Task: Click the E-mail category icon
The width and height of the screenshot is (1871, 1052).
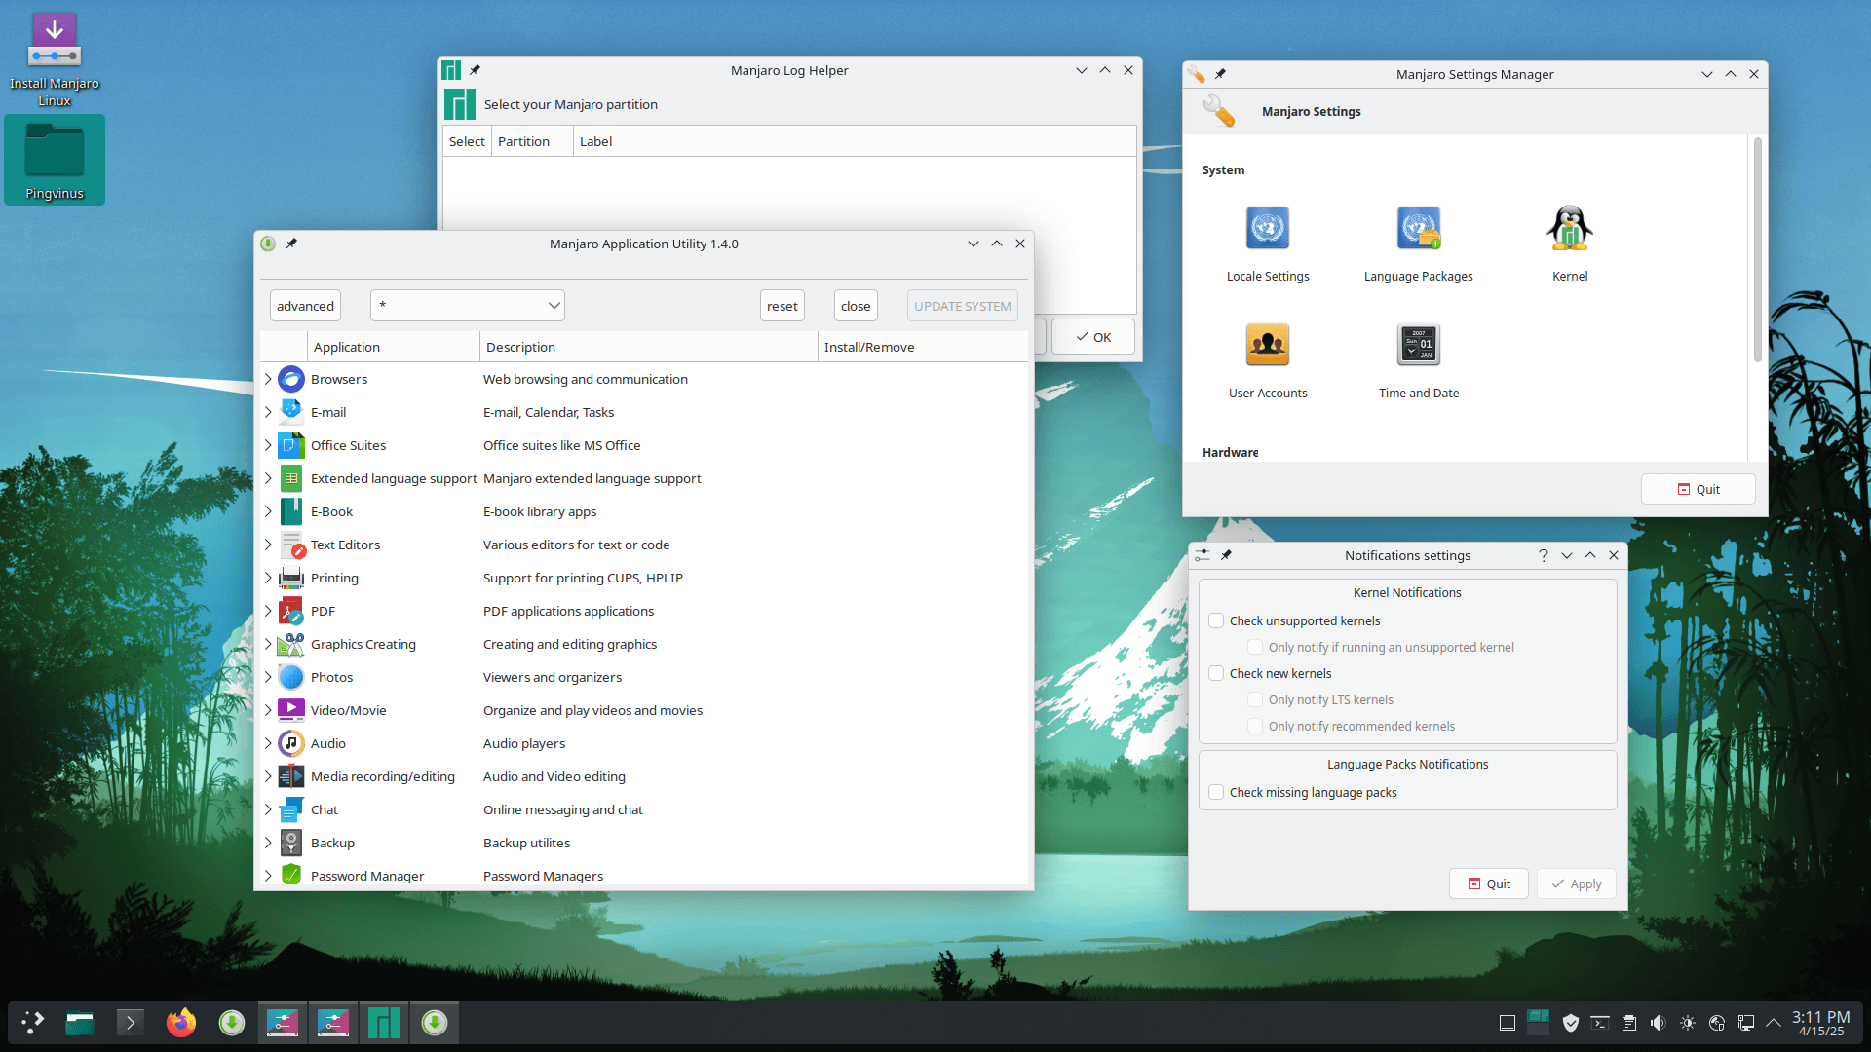Action: click(290, 412)
